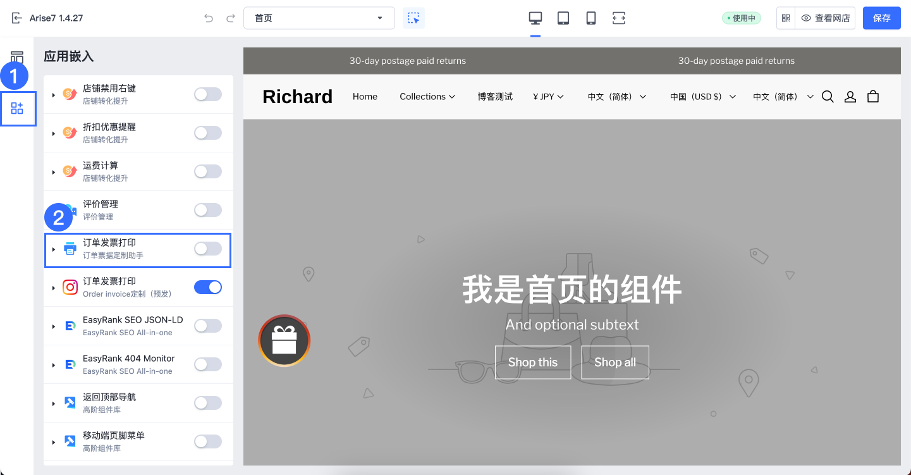The height and width of the screenshot is (475, 911).
Task: Click the 评价管理 app row title
Action: tap(101, 204)
